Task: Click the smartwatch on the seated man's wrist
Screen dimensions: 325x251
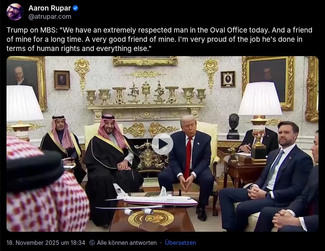Action: coord(268,195)
